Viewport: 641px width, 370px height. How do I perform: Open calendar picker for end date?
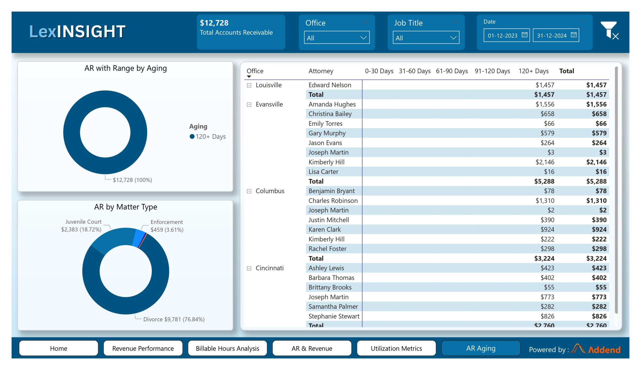(x=574, y=35)
